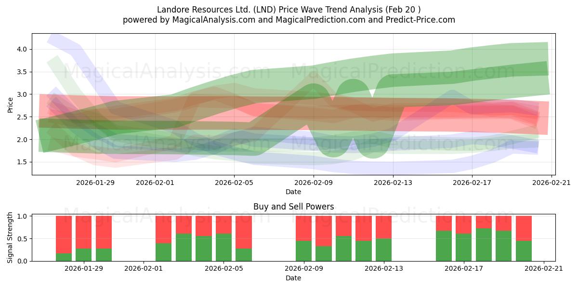Image resolution: width=578 pixels, height=289 pixels.
Task: Click 2026-02-09 on the signal chart axis
Action: (x=303, y=268)
